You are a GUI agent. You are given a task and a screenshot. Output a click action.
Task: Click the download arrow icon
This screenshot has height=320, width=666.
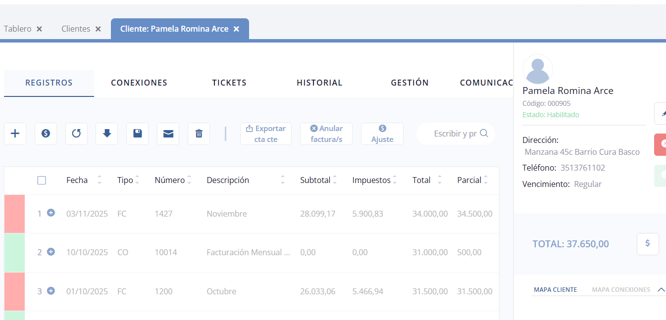[107, 134]
